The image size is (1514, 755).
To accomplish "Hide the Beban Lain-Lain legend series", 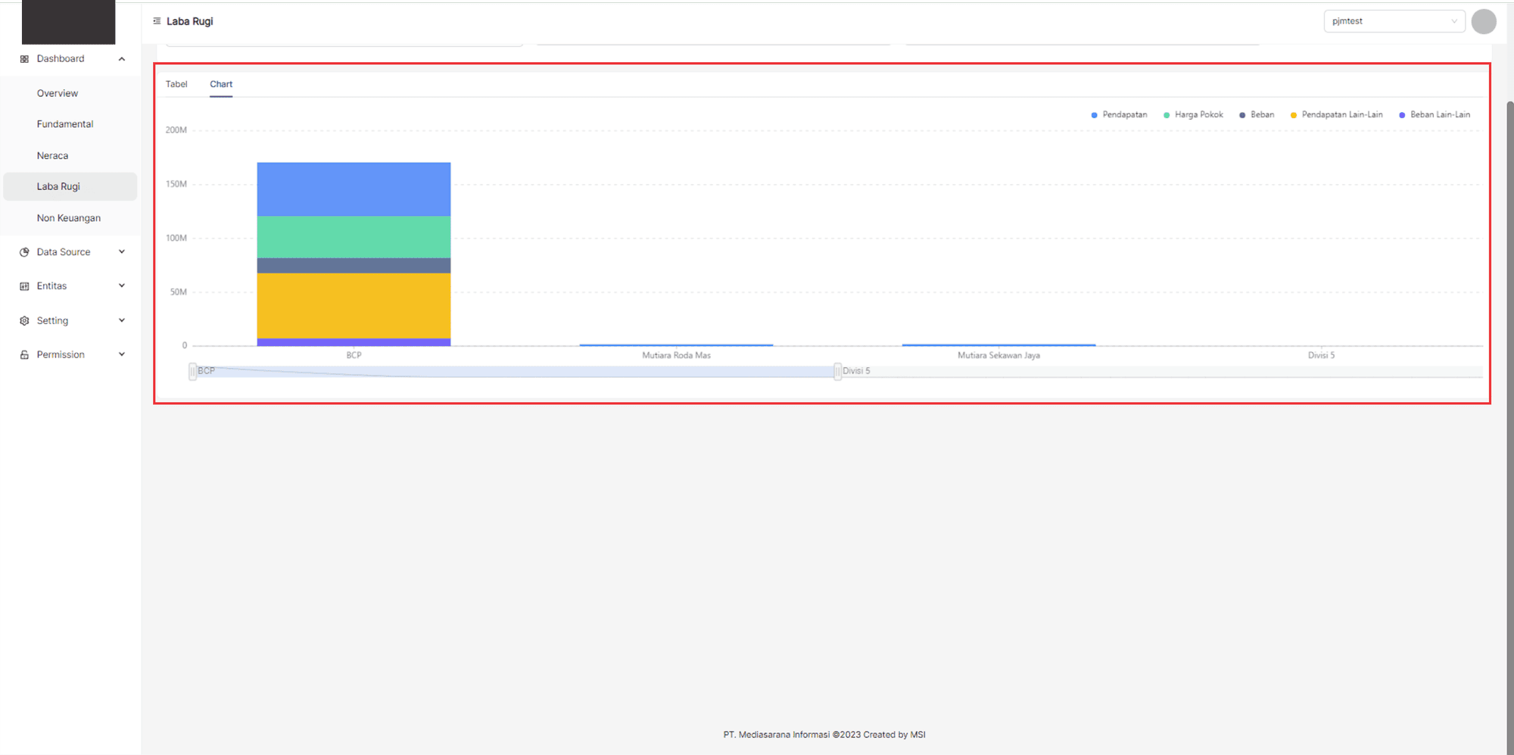I will [x=1435, y=115].
